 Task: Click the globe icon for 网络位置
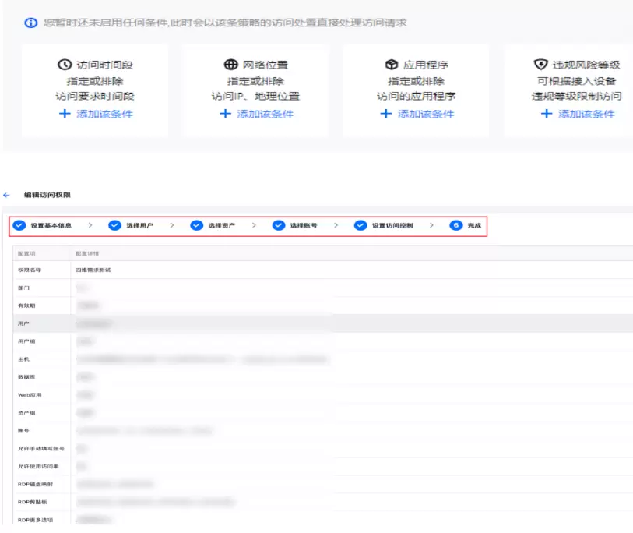230,65
